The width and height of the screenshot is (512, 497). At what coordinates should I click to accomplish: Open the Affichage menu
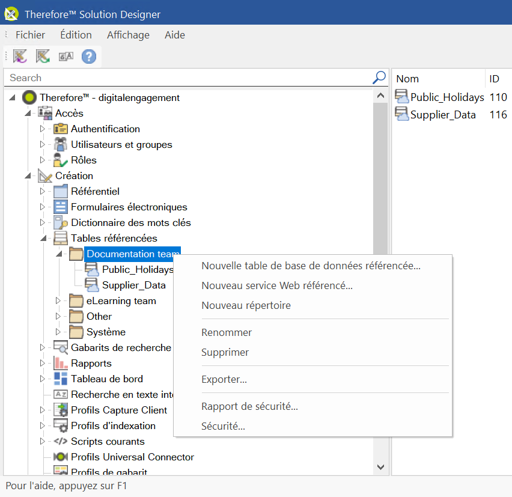(128, 35)
